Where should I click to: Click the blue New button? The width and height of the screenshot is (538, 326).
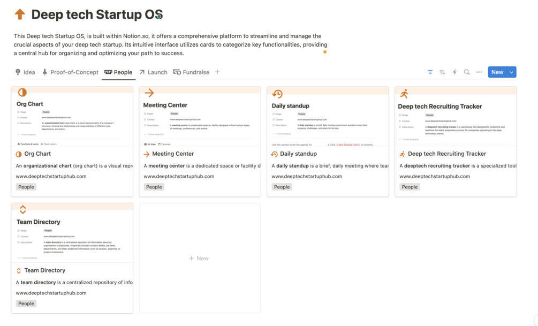[497, 72]
